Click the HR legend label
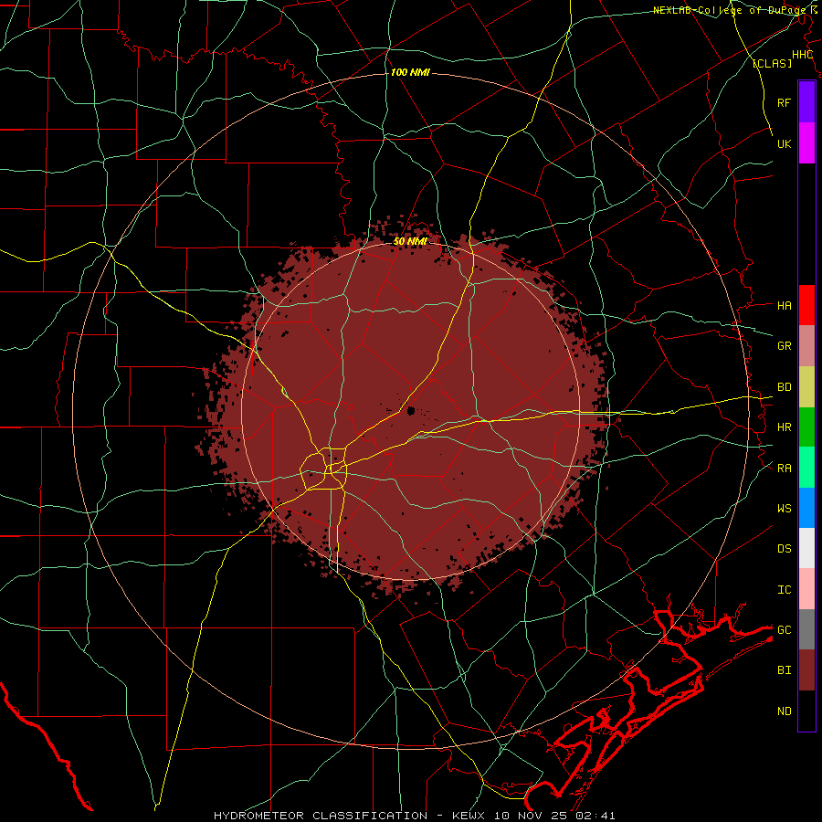 784,427
